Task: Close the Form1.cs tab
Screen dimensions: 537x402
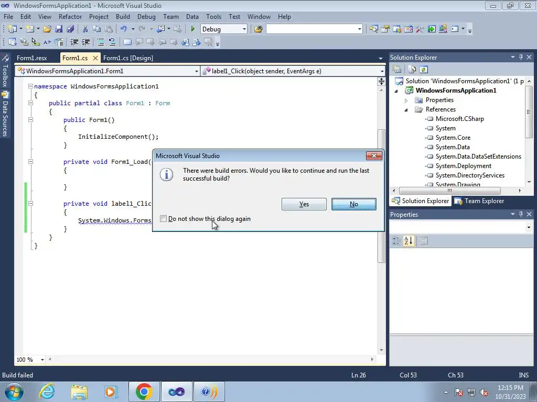Action: click(x=95, y=58)
